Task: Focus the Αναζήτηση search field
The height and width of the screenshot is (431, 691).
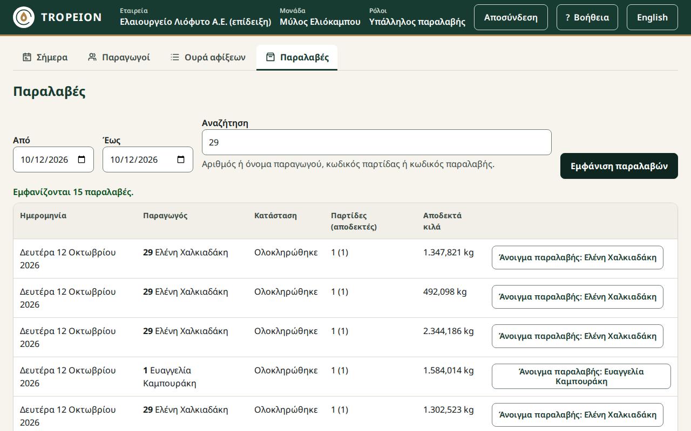Action: (377, 142)
